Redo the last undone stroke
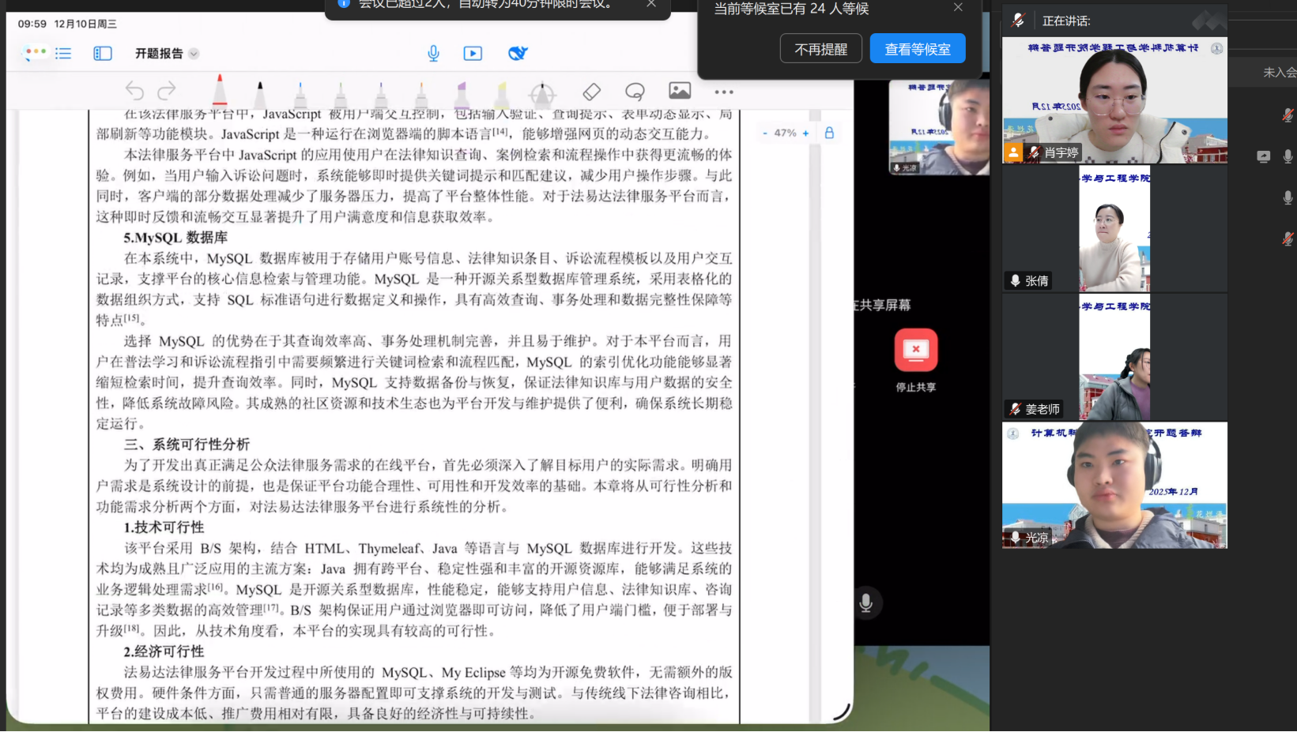This screenshot has width=1297, height=732. click(166, 92)
